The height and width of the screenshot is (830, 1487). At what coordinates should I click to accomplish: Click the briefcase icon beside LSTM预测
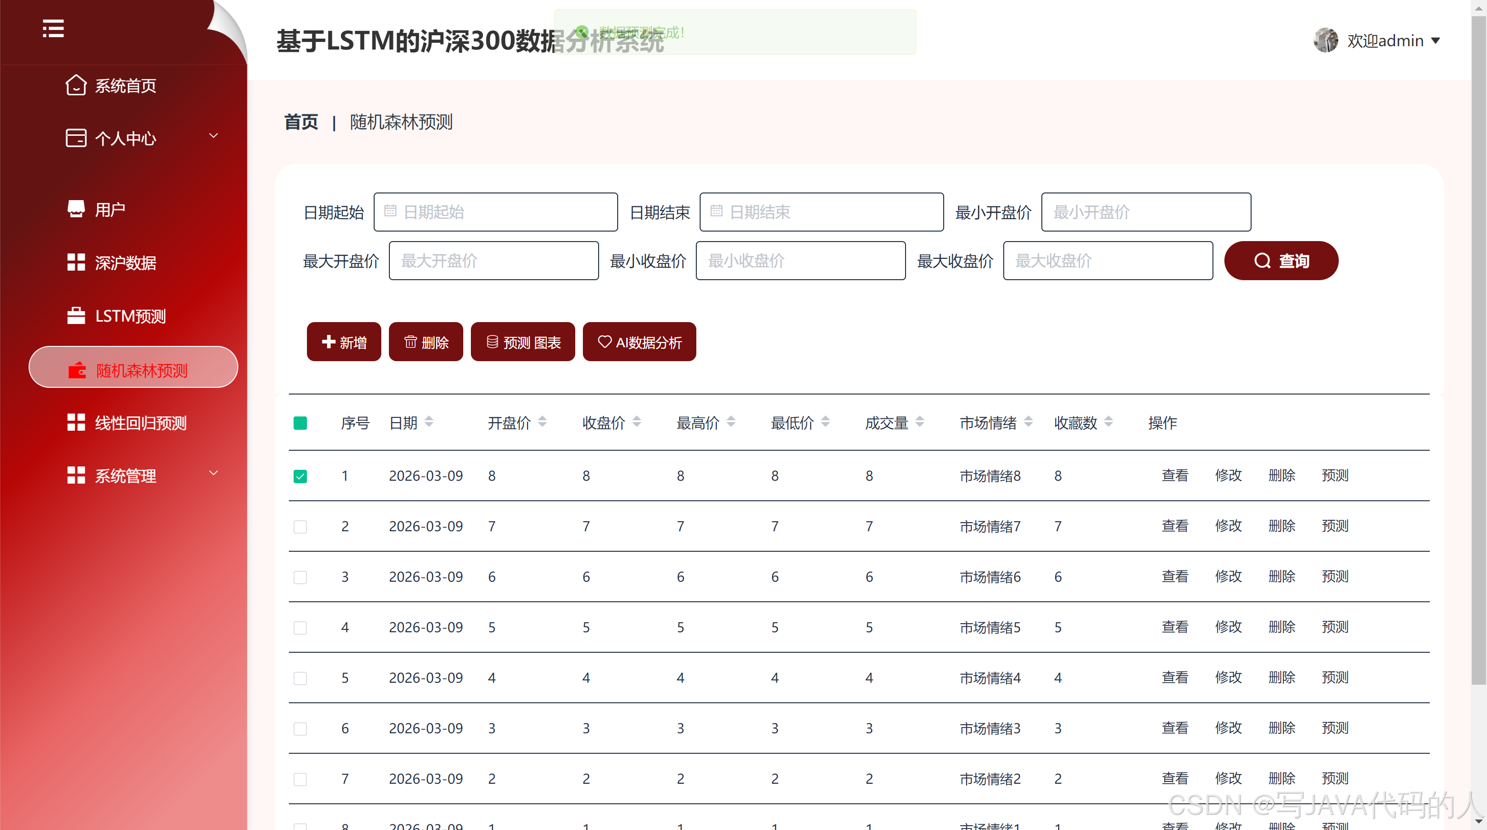[76, 315]
